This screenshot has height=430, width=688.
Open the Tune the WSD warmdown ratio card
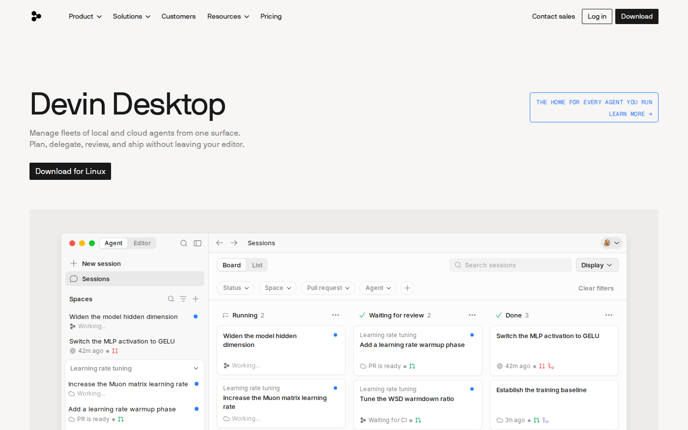(418, 404)
